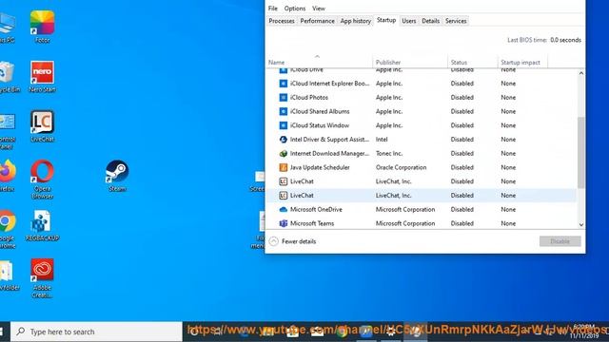Open the Firefox desktop shortcut
The width and height of the screenshot is (609, 342).
click(8, 175)
